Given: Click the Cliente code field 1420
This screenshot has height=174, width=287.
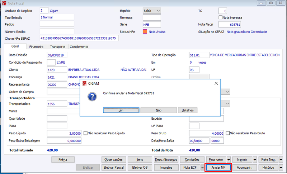Looking at the screenshot, I should (57, 70).
